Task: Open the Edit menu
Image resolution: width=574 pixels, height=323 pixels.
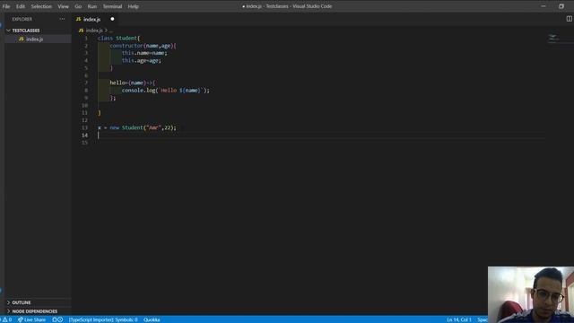Action: tap(21, 6)
